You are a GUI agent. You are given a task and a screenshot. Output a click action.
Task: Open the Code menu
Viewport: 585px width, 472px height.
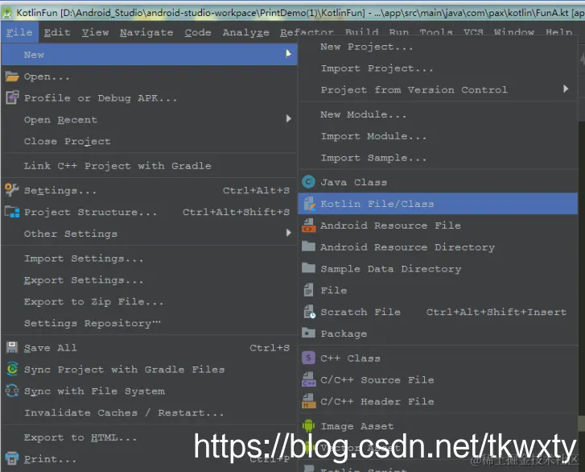[198, 32]
